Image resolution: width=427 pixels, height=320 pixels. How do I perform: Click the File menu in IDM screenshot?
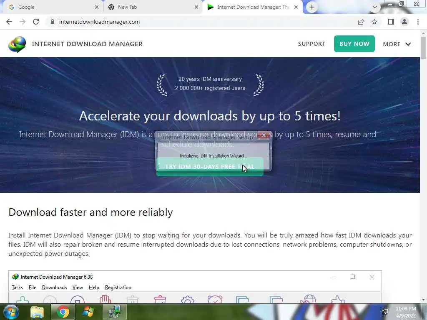click(x=33, y=287)
